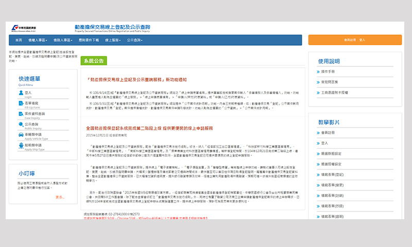Click the 教學影片 panel heading
This screenshot has height=247, width=412.
pos(329,122)
